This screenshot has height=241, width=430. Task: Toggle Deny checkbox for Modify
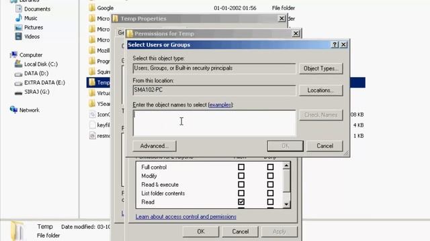[x=270, y=175]
